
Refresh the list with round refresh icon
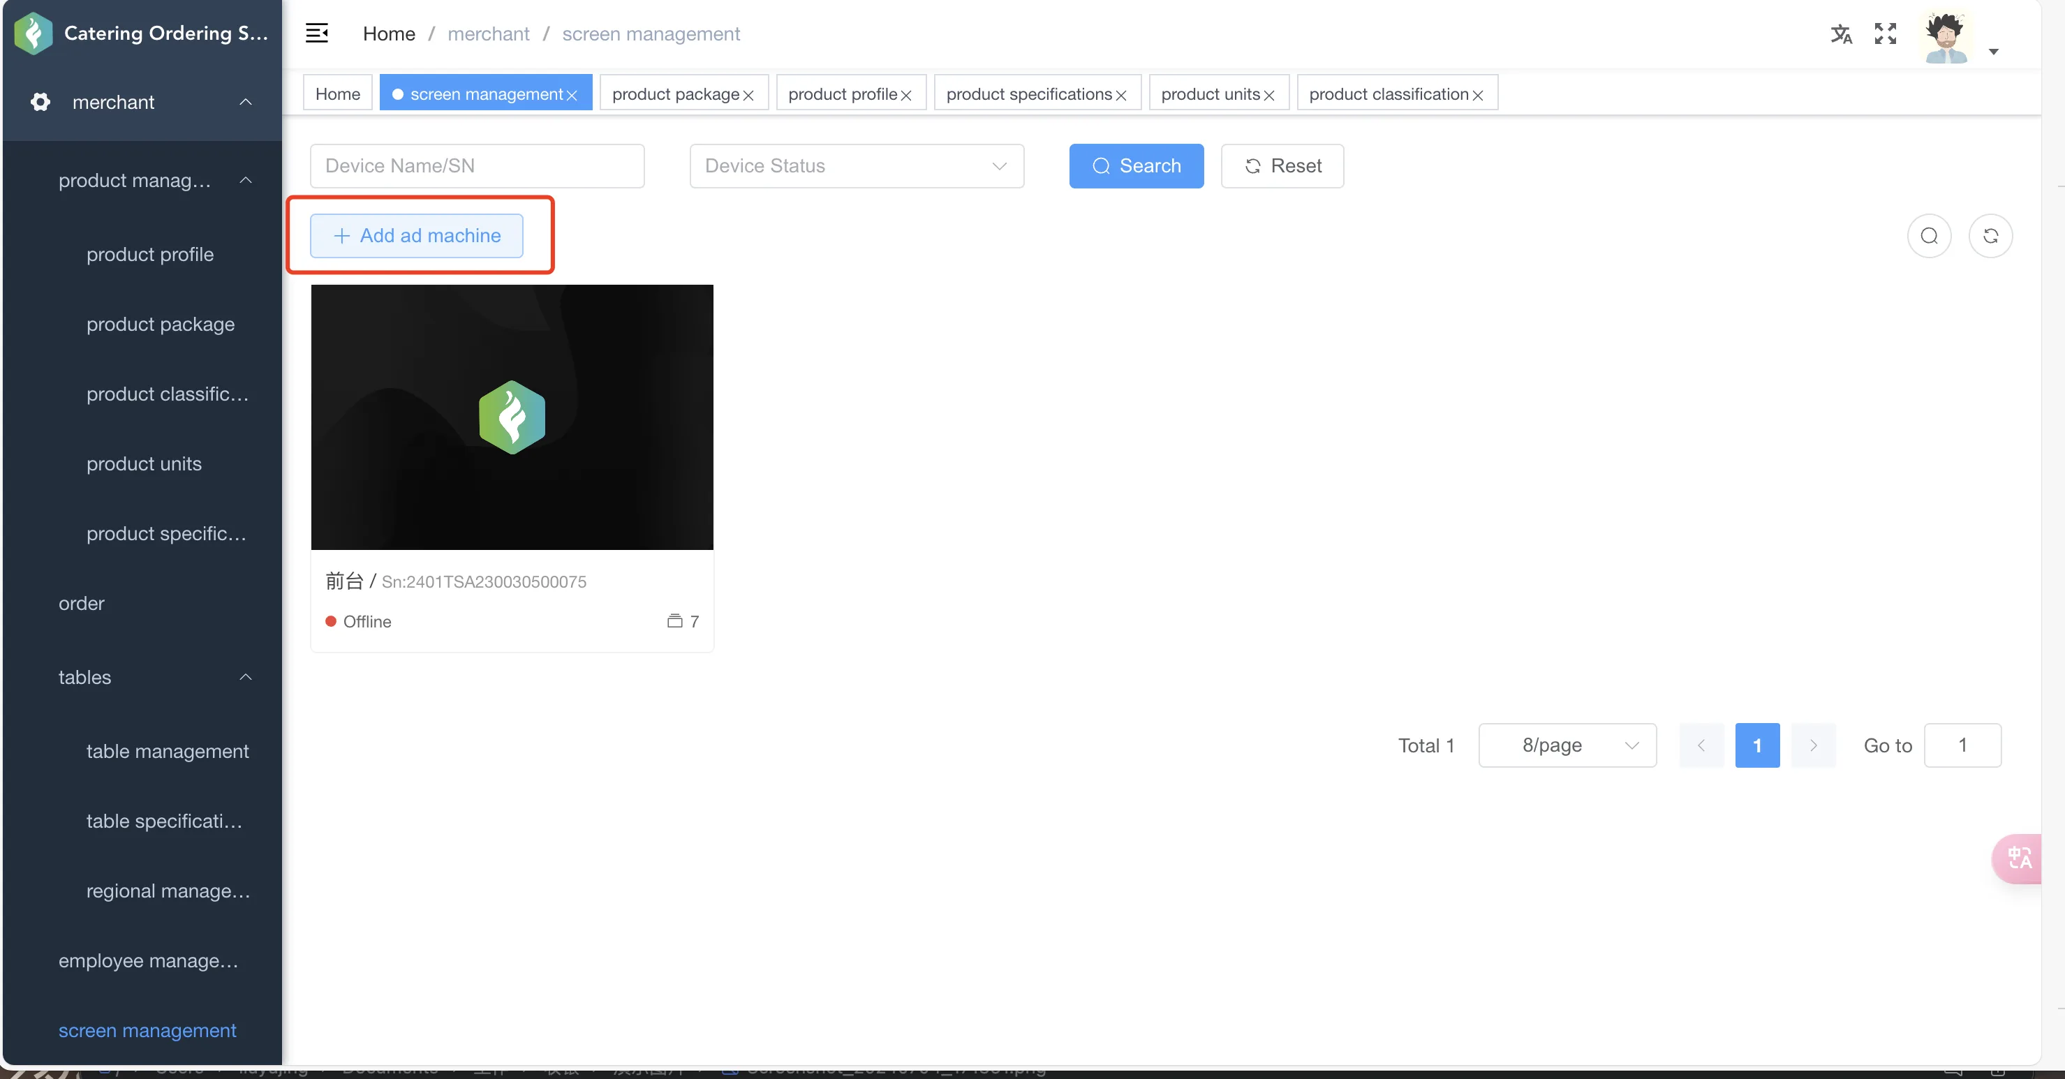coord(1990,235)
